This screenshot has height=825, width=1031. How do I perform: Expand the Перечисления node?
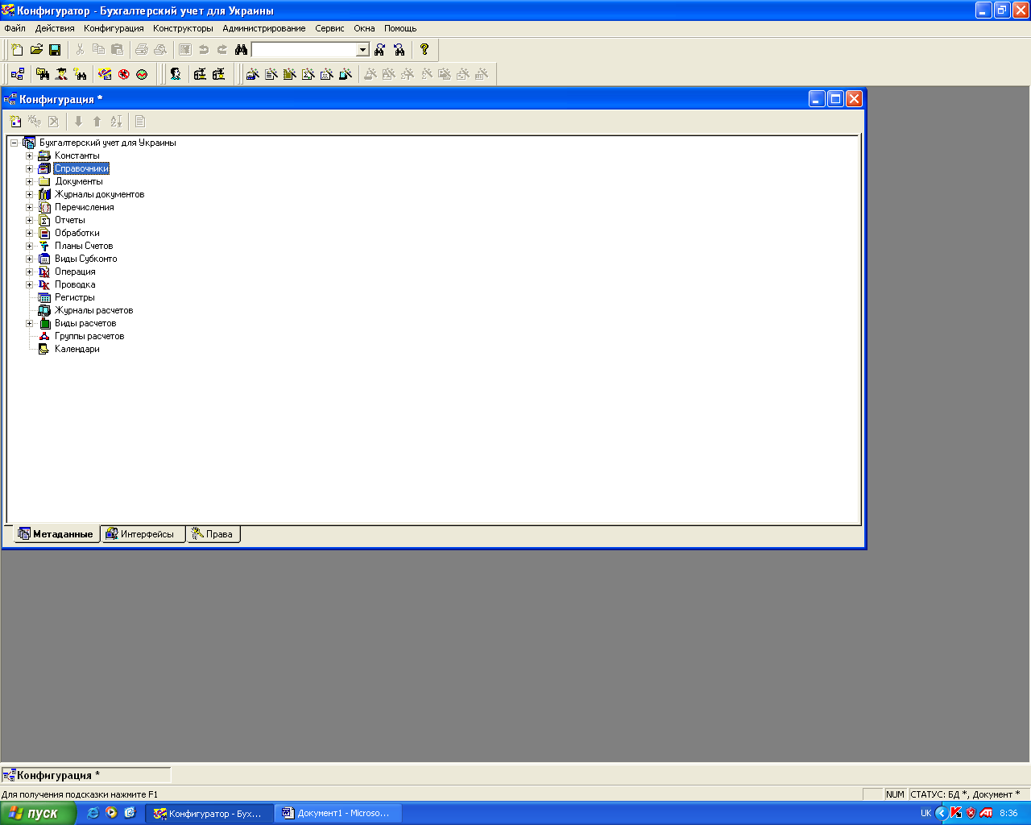(x=29, y=207)
